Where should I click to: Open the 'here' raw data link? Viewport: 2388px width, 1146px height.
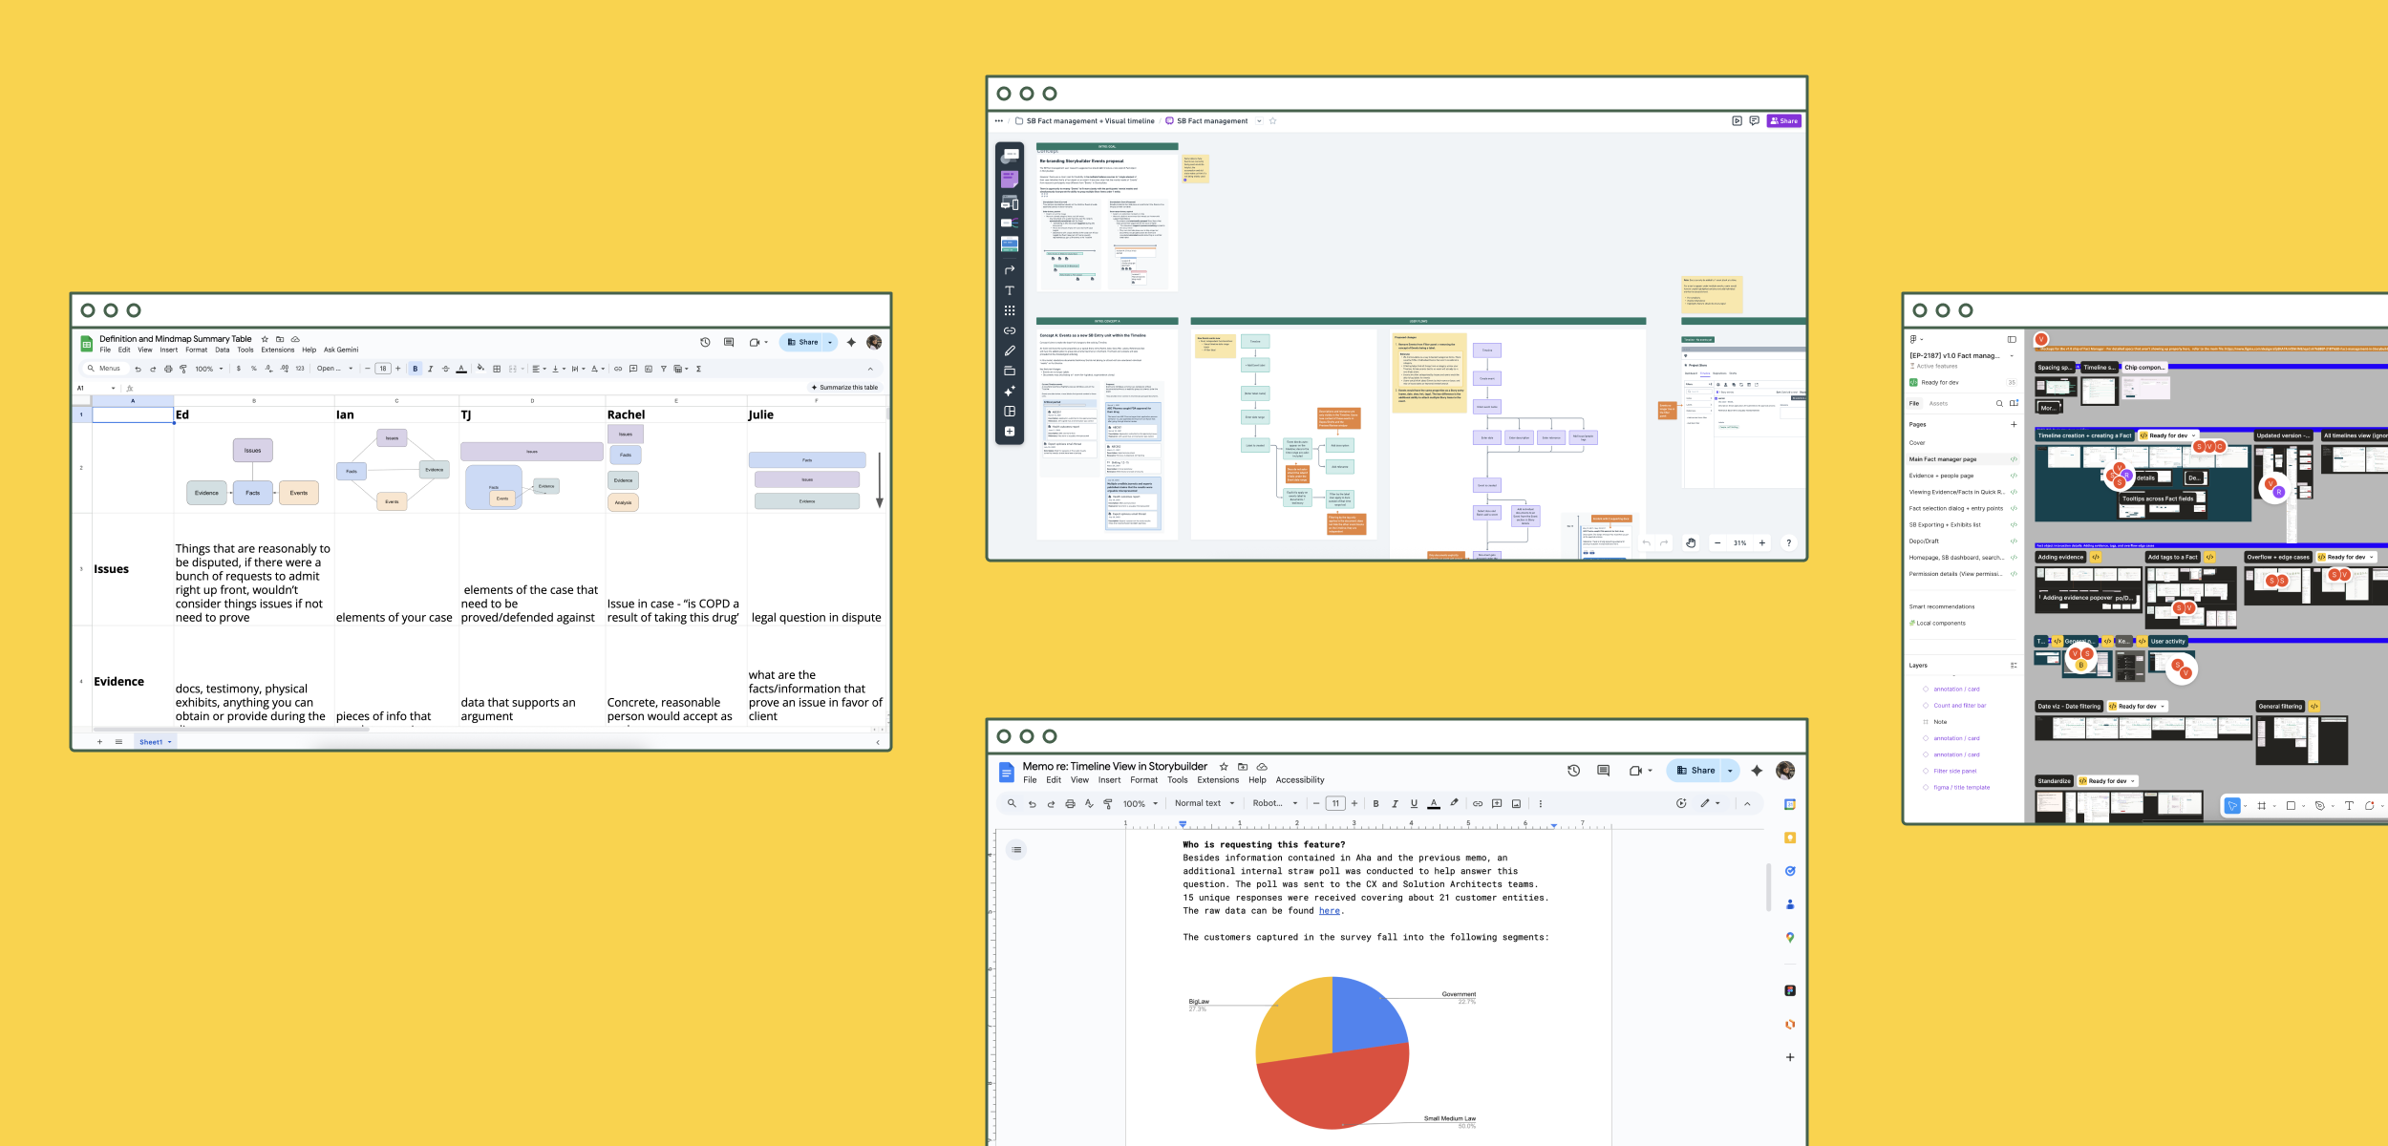tap(1329, 911)
